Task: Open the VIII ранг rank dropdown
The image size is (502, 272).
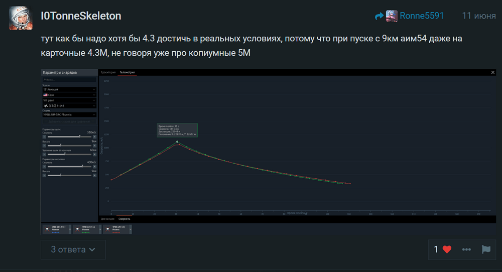Action: tap(69, 100)
